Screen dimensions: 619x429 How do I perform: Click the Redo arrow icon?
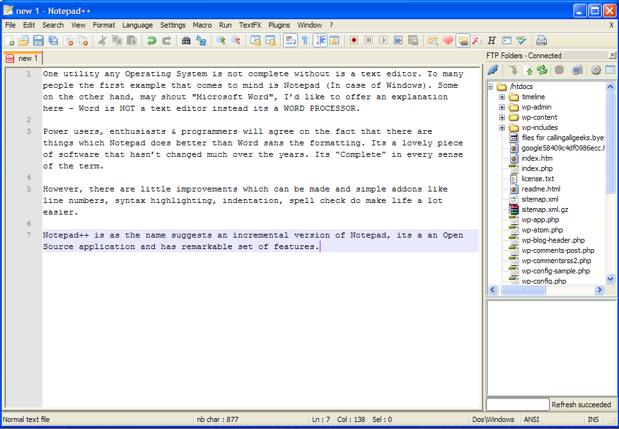167,40
